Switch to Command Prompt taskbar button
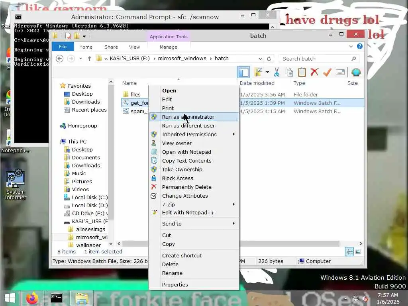 [x=57, y=298]
